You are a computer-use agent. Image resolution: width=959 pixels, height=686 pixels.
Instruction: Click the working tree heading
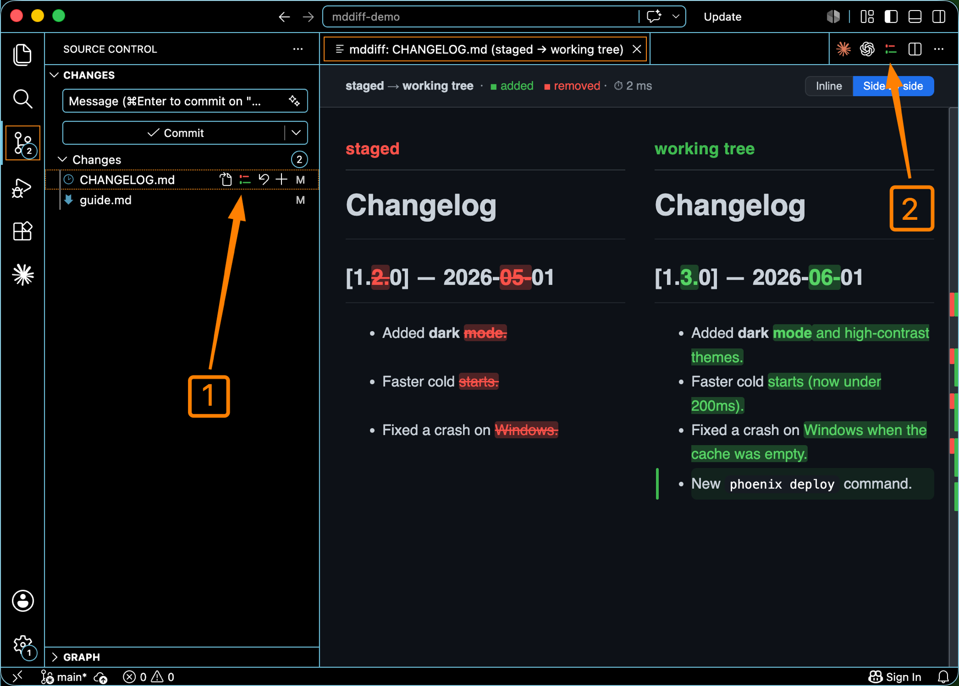pyautogui.click(x=704, y=149)
